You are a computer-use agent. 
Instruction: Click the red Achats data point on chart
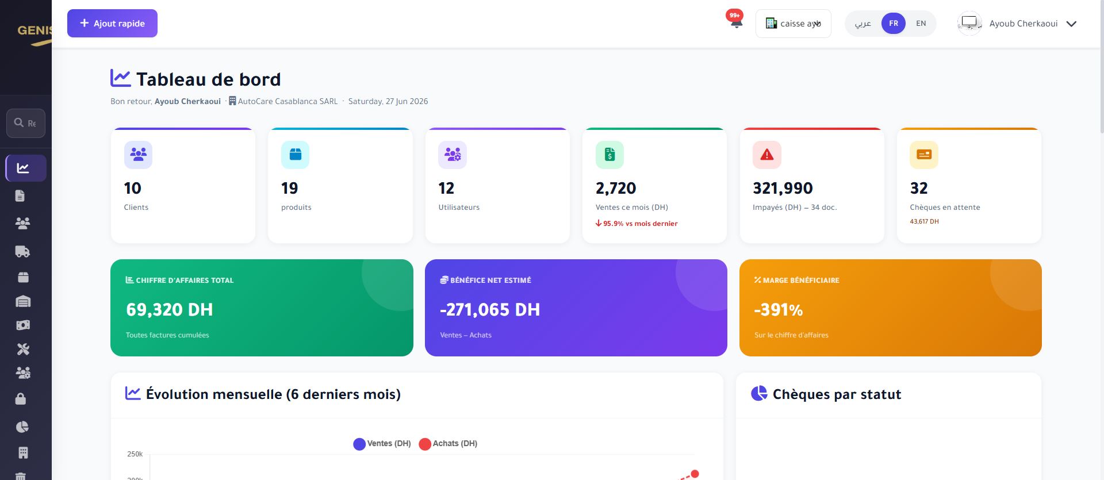click(695, 474)
